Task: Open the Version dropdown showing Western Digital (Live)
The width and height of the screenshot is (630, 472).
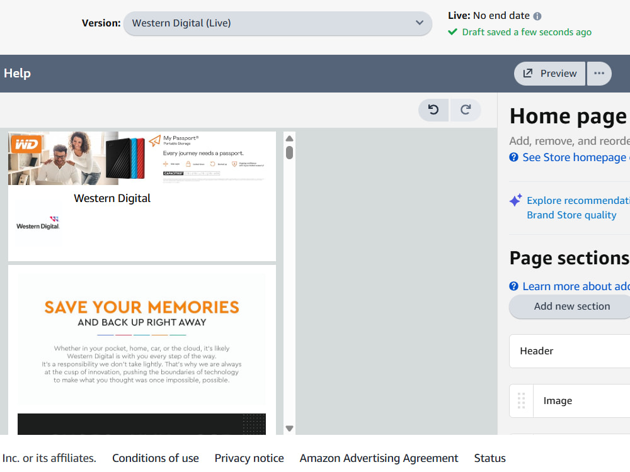Action: coord(278,23)
